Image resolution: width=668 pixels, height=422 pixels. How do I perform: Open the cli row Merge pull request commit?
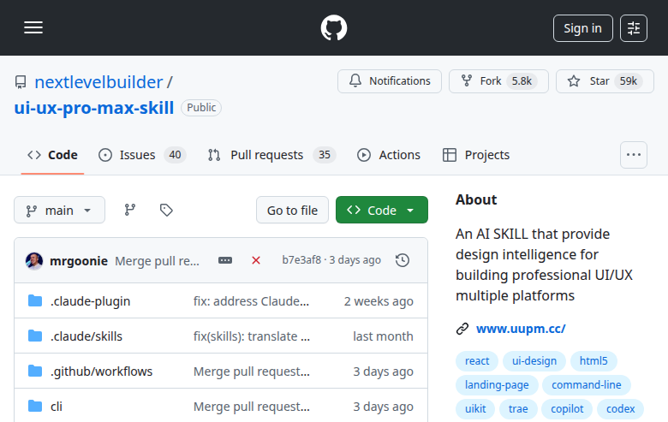(x=252, y=407)
